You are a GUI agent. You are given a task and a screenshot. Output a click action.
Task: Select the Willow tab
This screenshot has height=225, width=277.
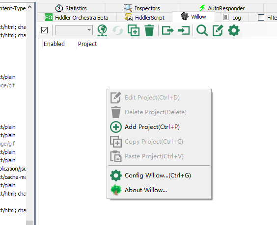(194, 17)
